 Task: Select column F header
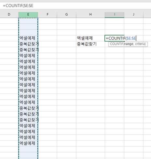pyautogui.click(x=48, y=15)
